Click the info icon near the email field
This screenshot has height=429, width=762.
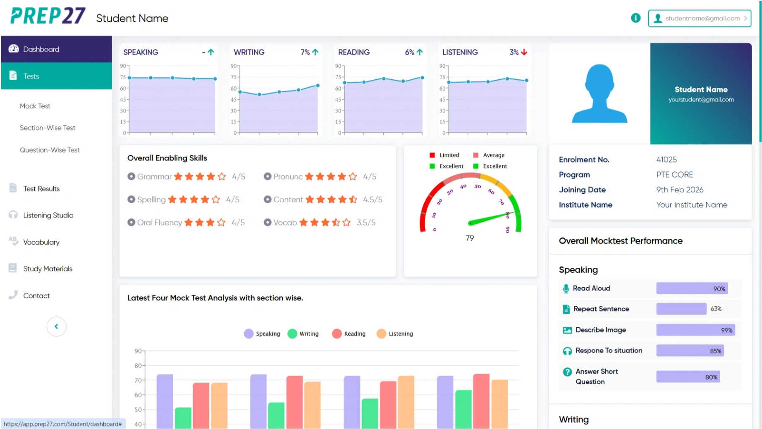pyautogui.click(x=635, y=18)
